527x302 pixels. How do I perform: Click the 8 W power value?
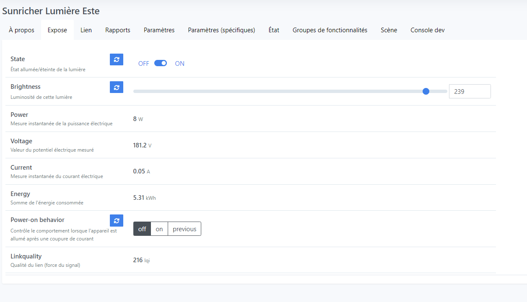(138, 119)
